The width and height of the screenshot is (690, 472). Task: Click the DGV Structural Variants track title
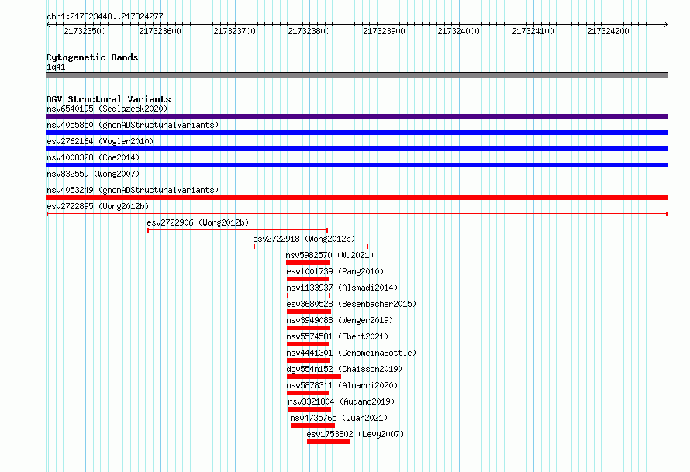pyautogui.click(x=109, y=99)
